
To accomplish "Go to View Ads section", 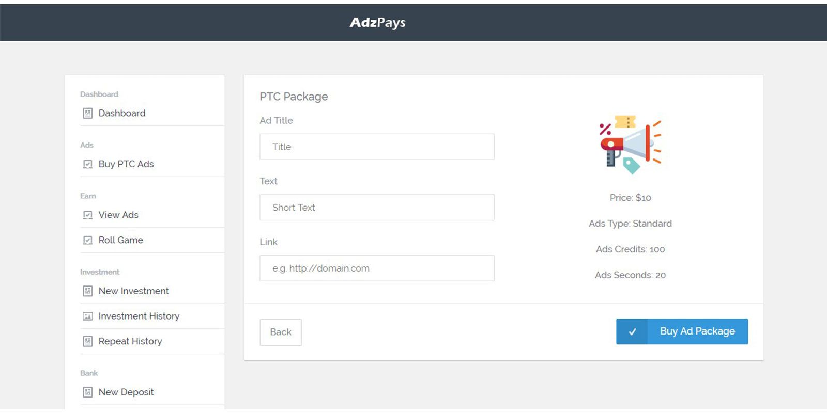I will coord(118,215).
